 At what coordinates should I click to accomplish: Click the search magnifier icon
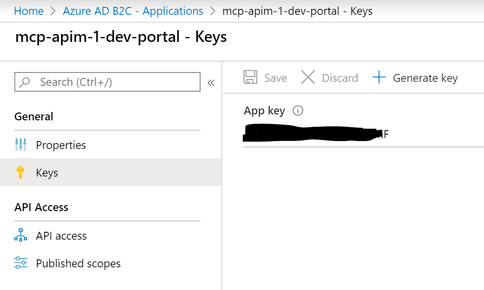25,82
